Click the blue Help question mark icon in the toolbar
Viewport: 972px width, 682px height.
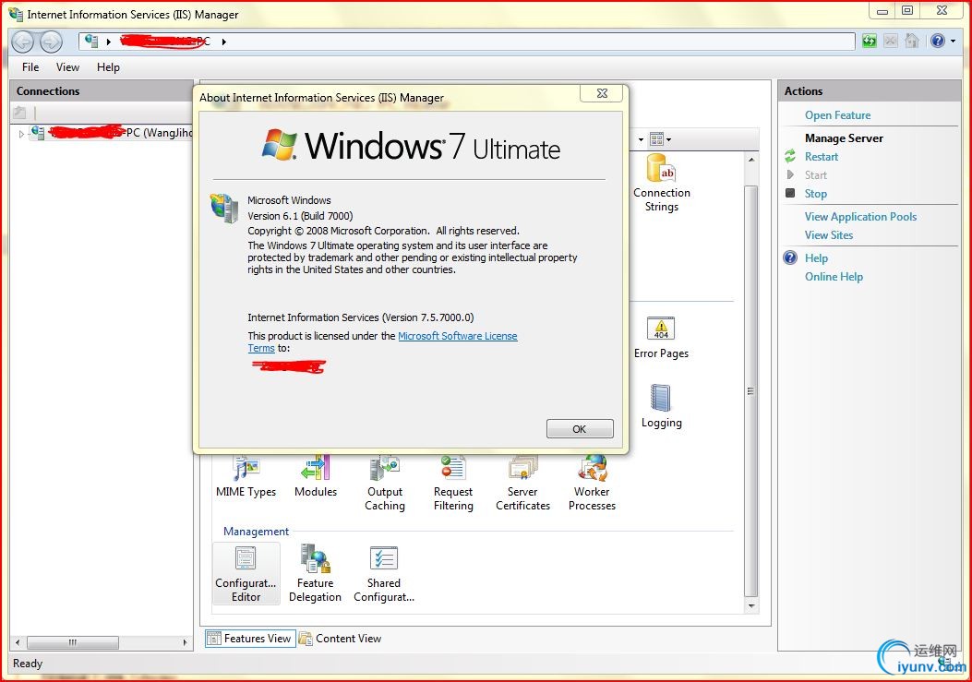(x=937, y=41)
